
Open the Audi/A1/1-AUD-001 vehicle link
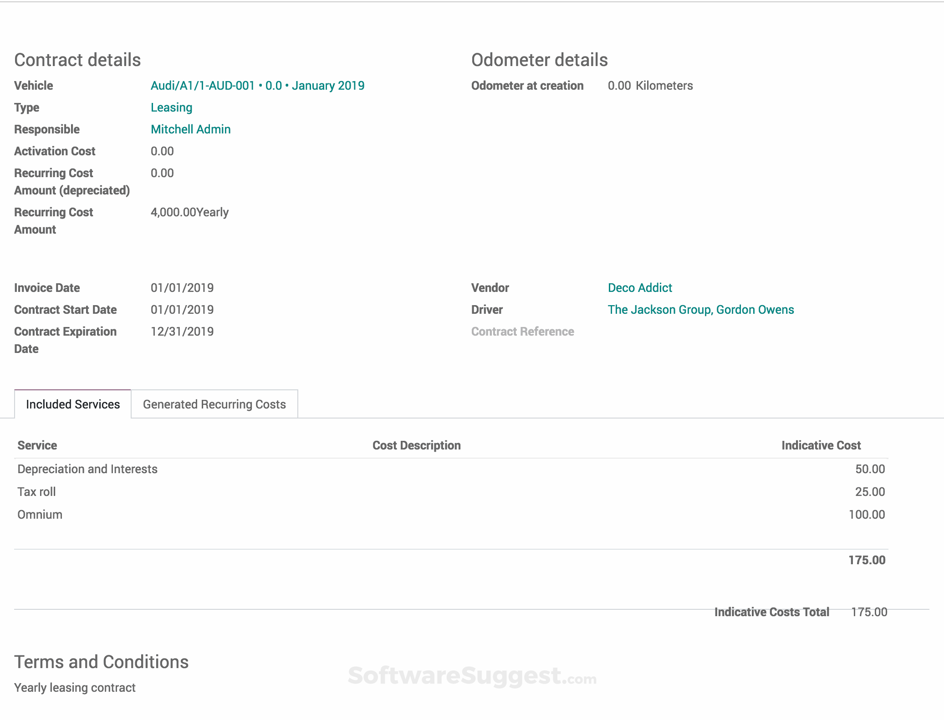257,86
